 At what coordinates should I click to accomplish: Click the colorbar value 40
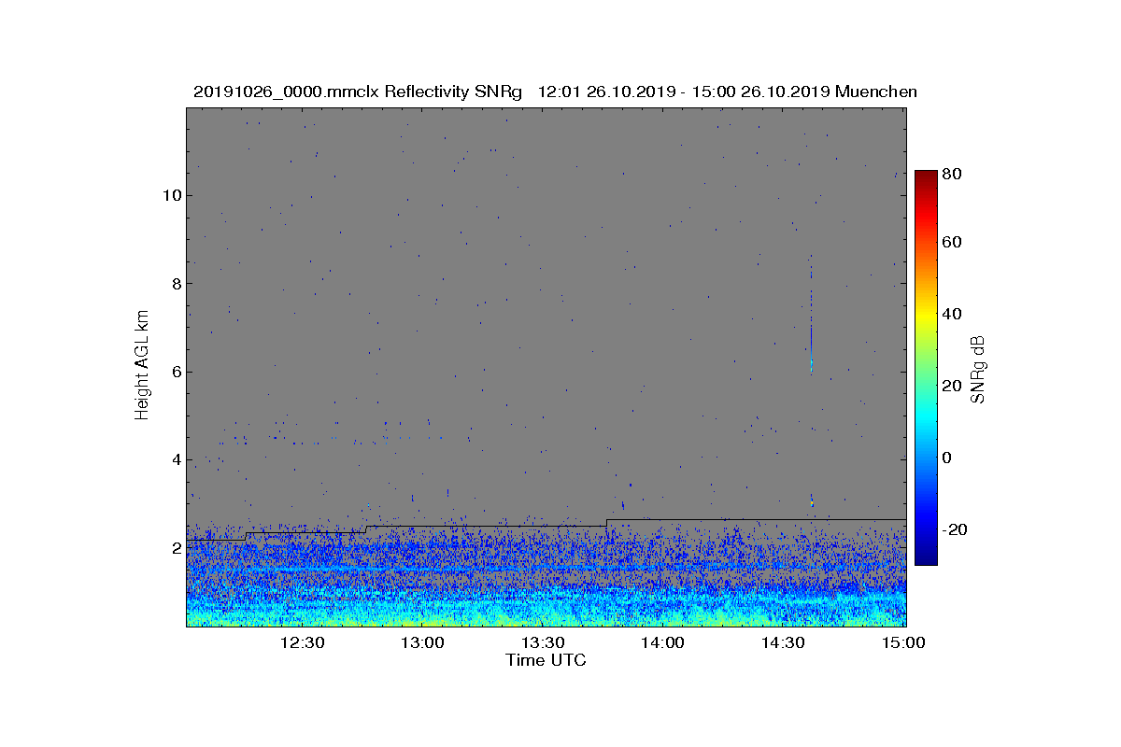953,314
